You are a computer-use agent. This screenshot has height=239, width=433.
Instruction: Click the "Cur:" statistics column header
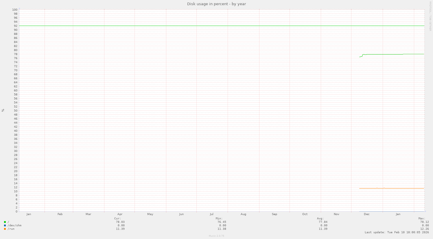(x=117, y=218)
